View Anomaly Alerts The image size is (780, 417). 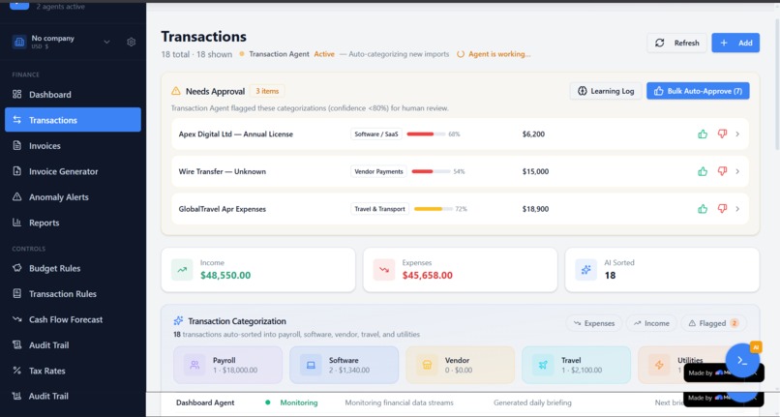point(73,197)
